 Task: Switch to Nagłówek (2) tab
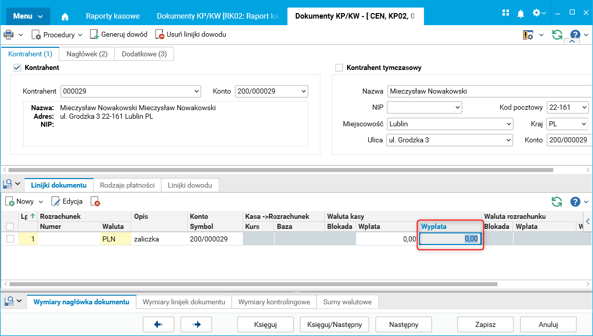[x=87, y=54]
